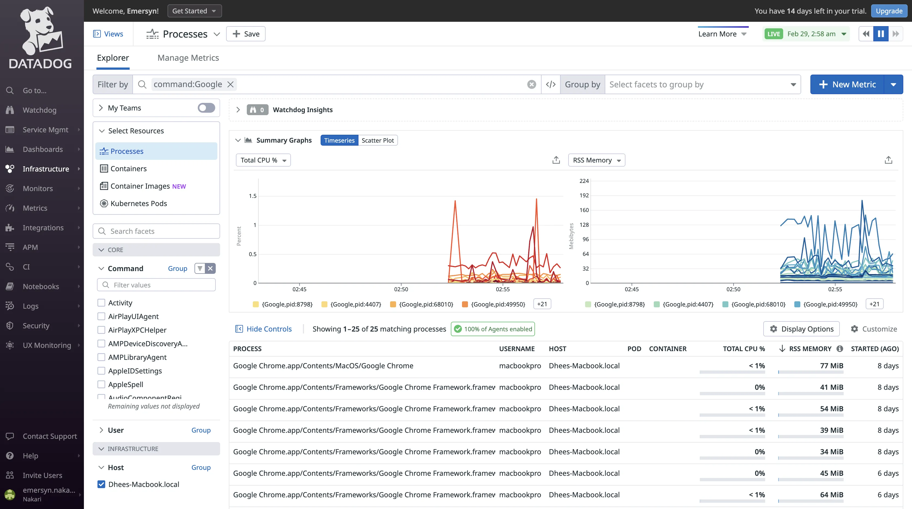Check the AppleSpell checkbox
912x509 pixels.
(x=101, y=385)
